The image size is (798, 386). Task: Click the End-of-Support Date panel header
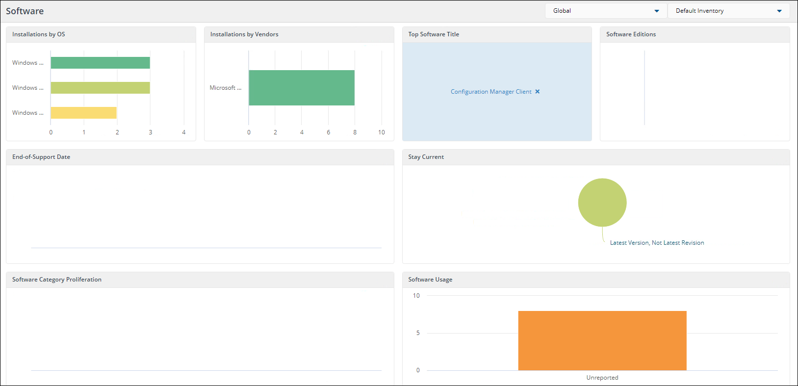[41, 157]
